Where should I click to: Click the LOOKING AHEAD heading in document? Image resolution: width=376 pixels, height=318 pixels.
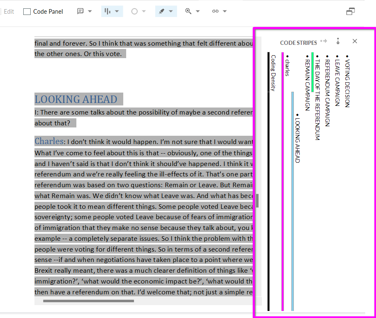[76, 99]
